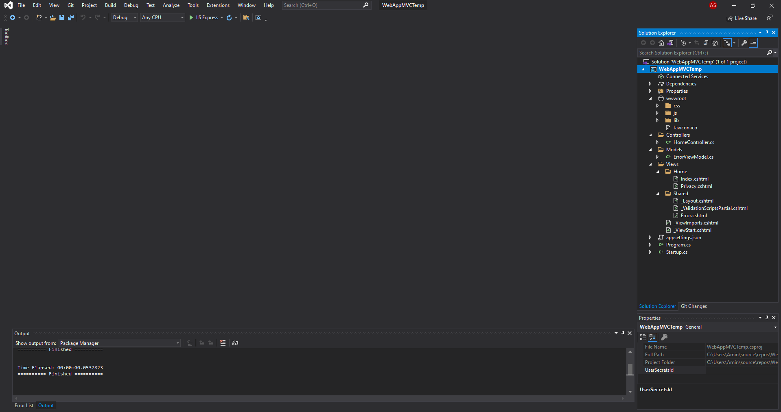Open the Toolbox side tab
This screenshot has width=781, height=412.
pyautogui.click(x=6, y=37)
